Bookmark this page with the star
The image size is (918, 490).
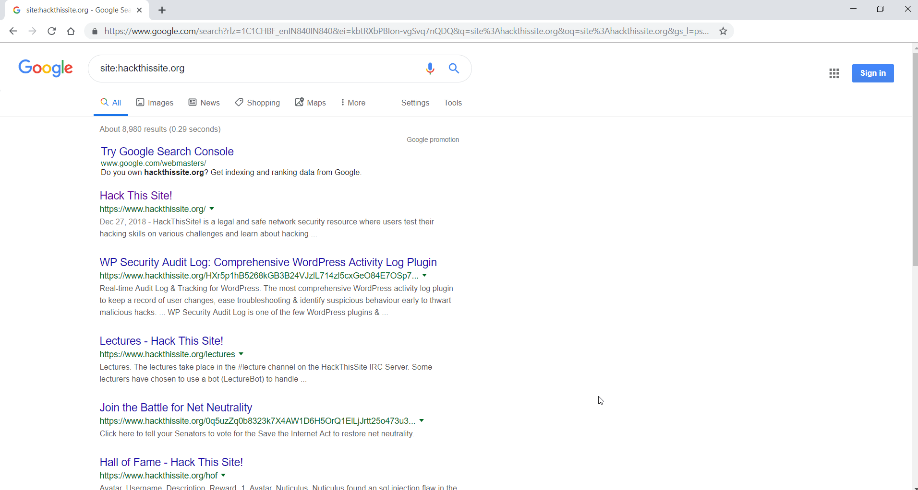(x=723, y=31)
